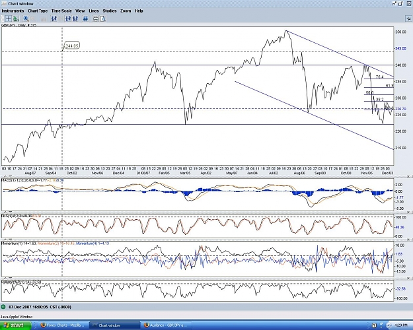Viewport: 413px width, 330px height.
Task: Click the Dec/03 date axis label
Action: tap(387, 173)
